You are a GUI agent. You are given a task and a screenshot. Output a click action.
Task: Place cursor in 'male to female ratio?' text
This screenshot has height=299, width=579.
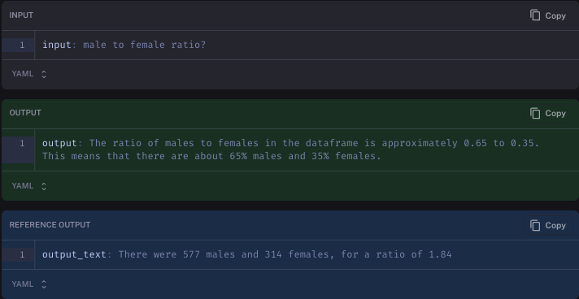point(145,45)
